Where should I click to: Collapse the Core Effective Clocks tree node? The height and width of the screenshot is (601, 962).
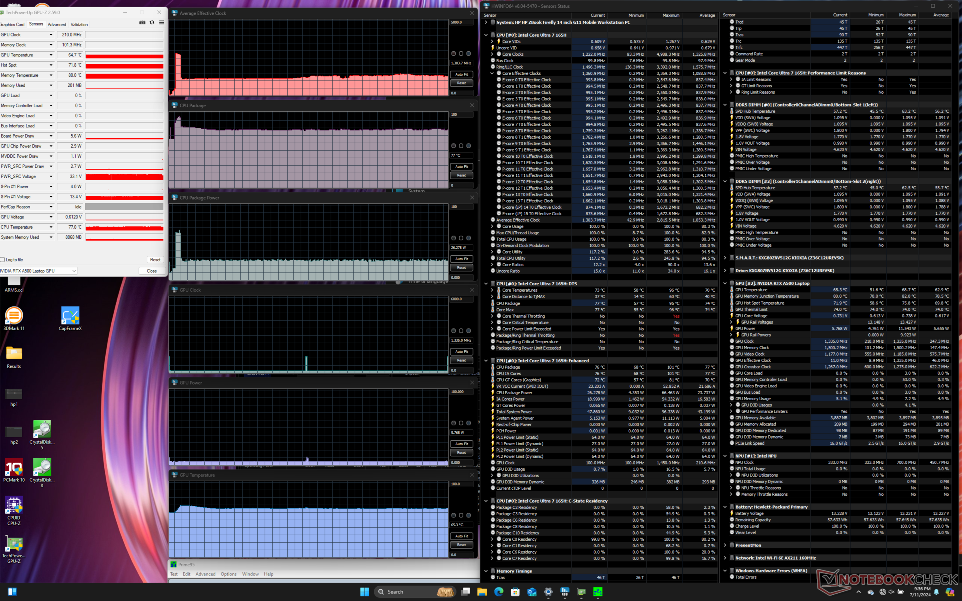[x=492, y=73]
